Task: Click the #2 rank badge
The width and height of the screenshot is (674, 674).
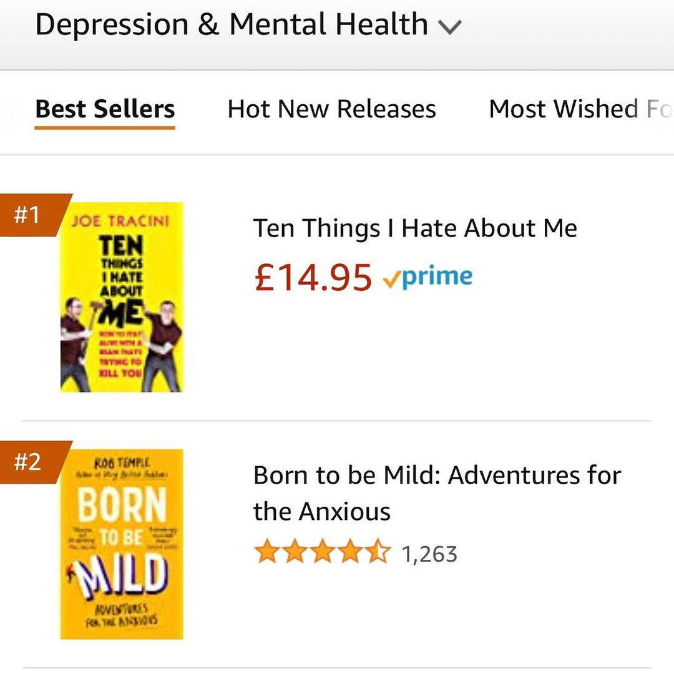Action: click(x=28, y=462)
